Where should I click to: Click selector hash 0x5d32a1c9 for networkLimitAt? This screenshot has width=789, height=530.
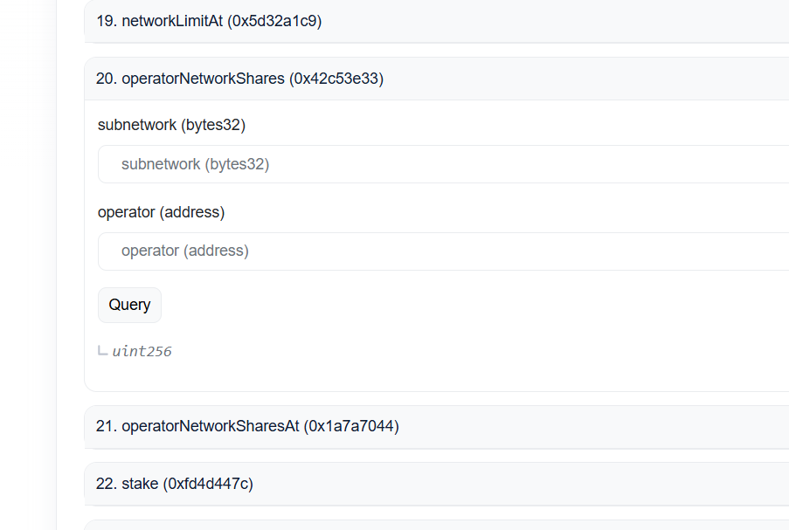[274, 21]
